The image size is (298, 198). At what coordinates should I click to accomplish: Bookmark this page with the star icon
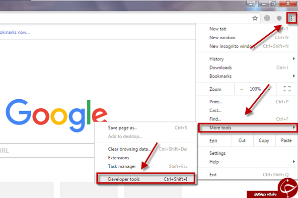[x=255, y=18]
